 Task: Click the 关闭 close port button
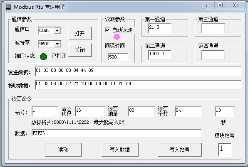tap(80, 50)
